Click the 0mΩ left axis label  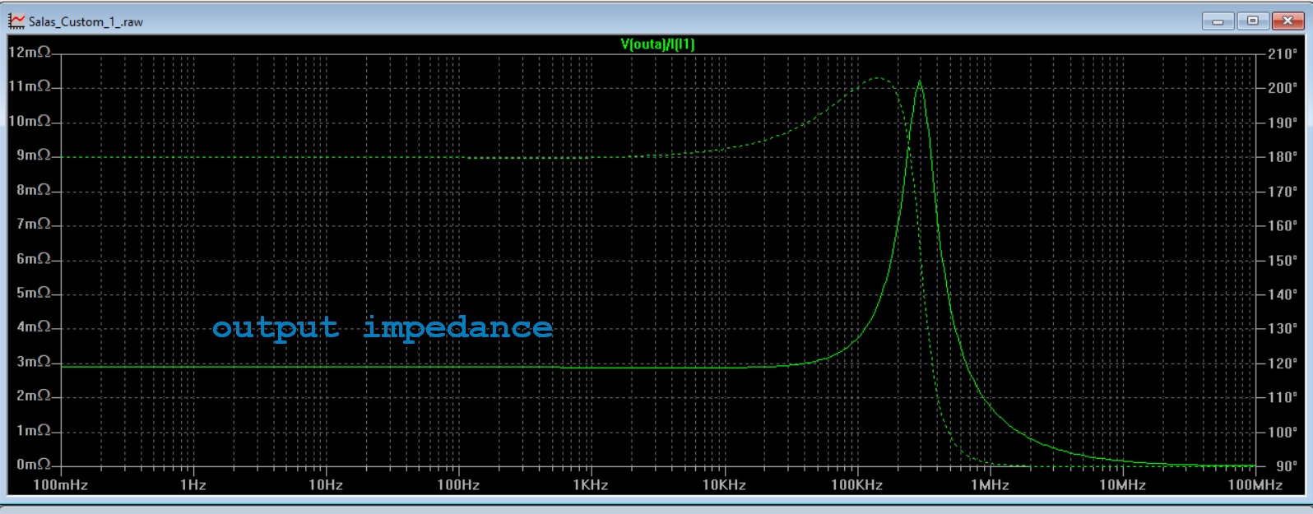[x=33, y=464]
